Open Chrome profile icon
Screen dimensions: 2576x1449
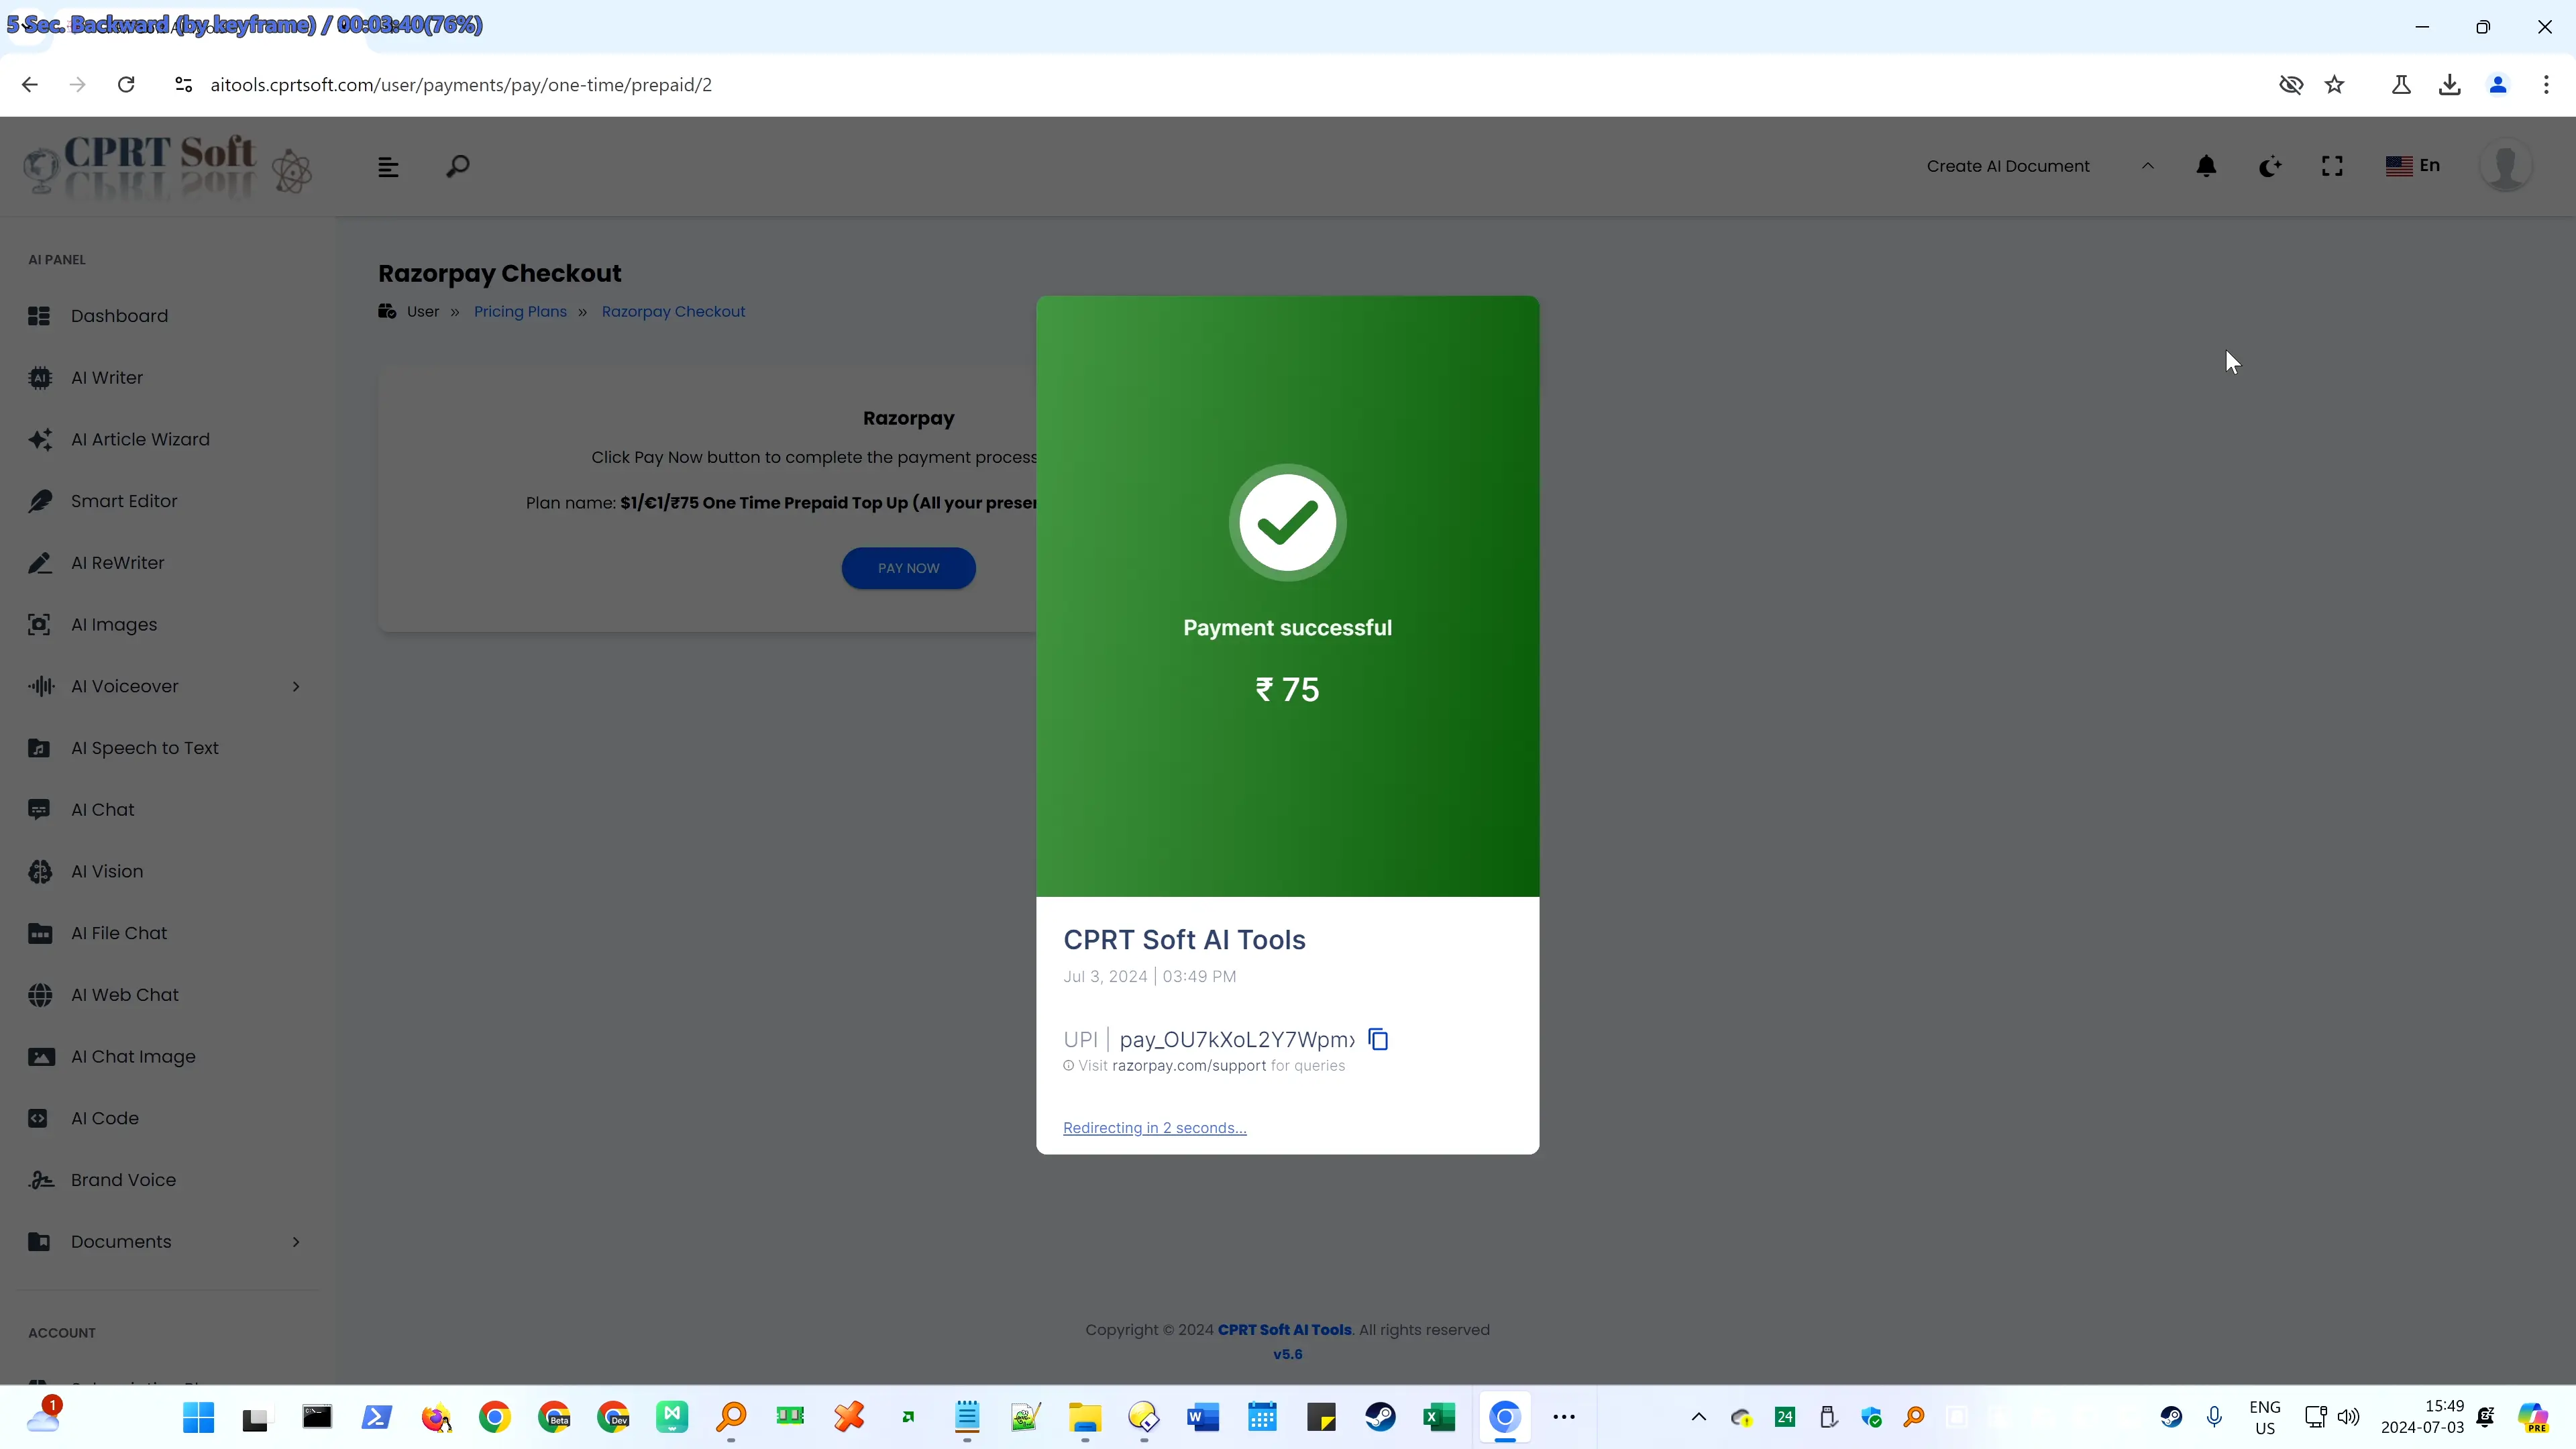pos(2498,85)
